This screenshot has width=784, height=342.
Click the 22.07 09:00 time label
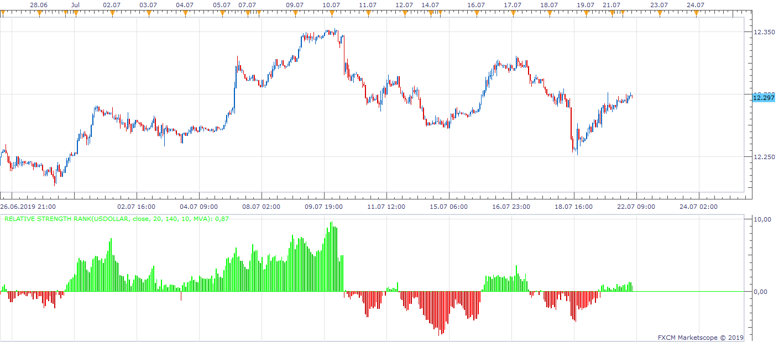point(636,207)
